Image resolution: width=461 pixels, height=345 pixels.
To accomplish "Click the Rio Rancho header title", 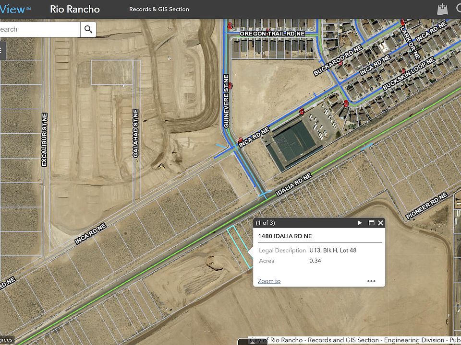I will (75, 9).
